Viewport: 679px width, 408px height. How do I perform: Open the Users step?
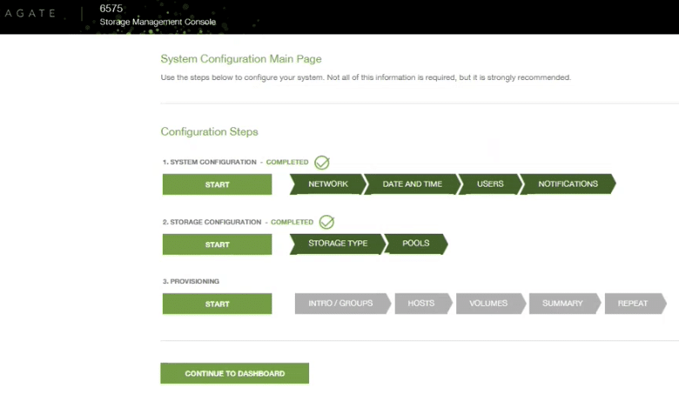click(x=490, y=184)
